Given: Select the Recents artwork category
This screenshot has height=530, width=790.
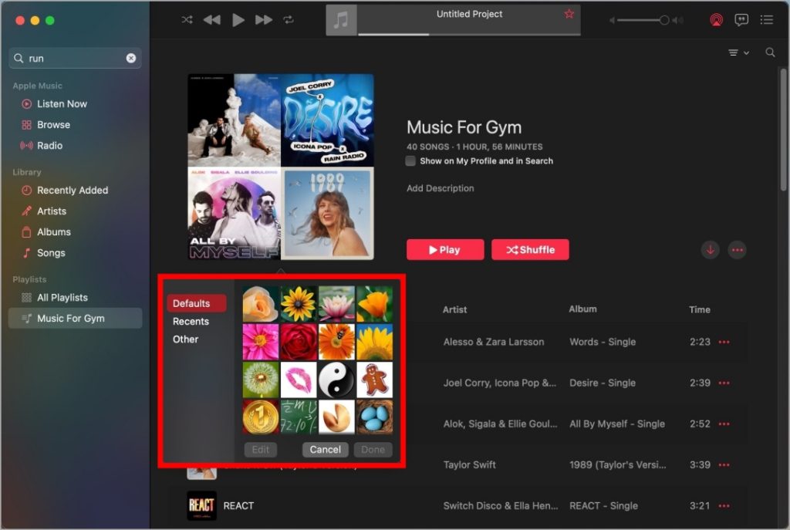Looking at the screenshot, I should click(x=191, y=322).
